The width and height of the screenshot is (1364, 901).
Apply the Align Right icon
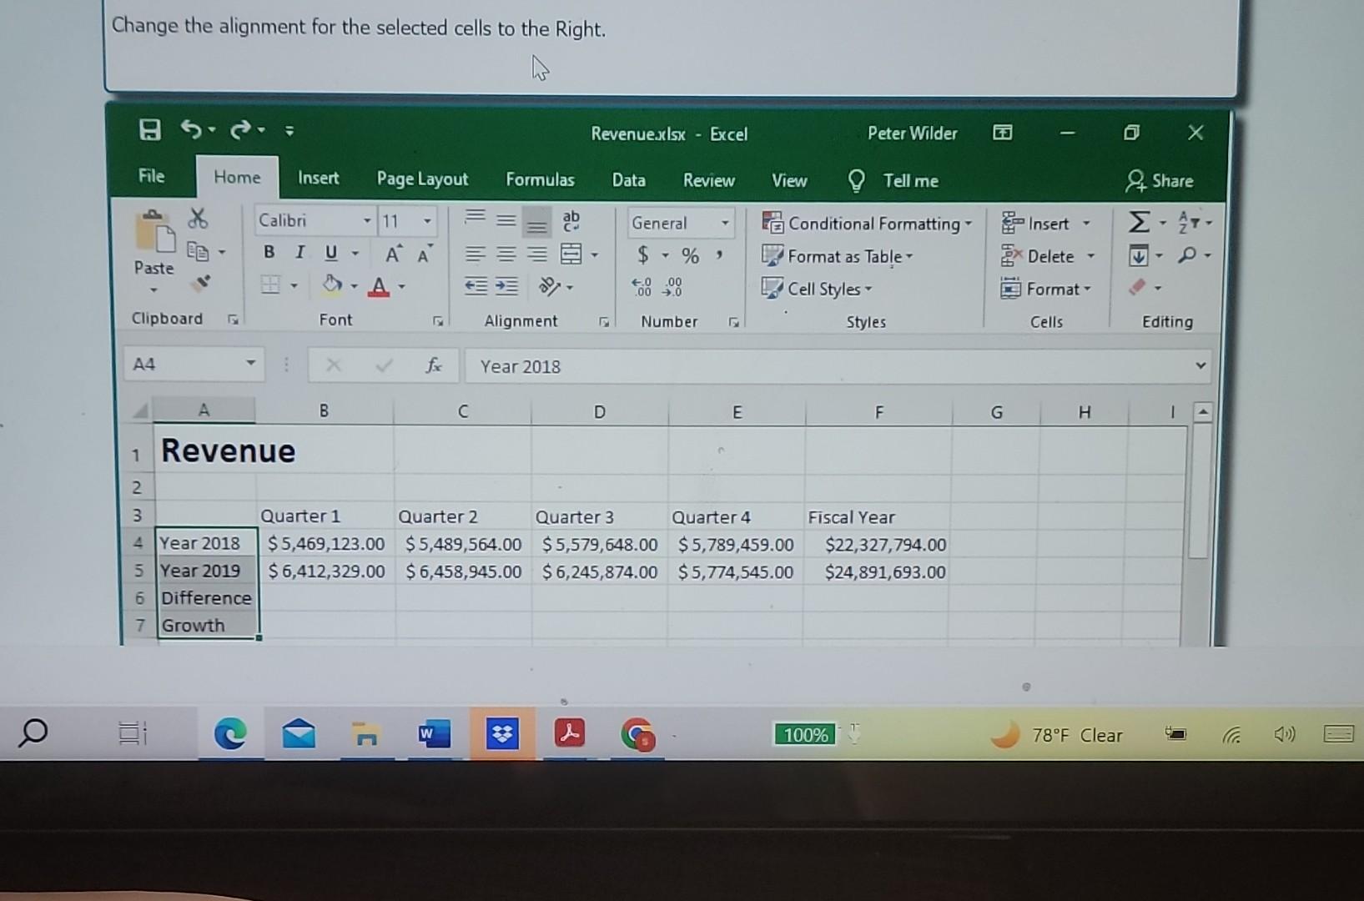pyautogui.click(x=538, y=254)
